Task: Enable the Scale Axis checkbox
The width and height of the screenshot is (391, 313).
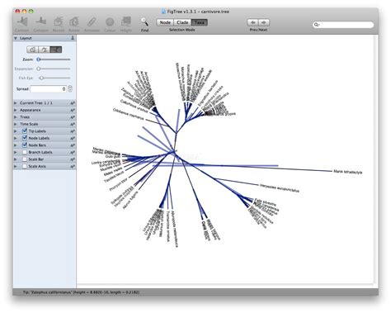Action: [25, 166]
